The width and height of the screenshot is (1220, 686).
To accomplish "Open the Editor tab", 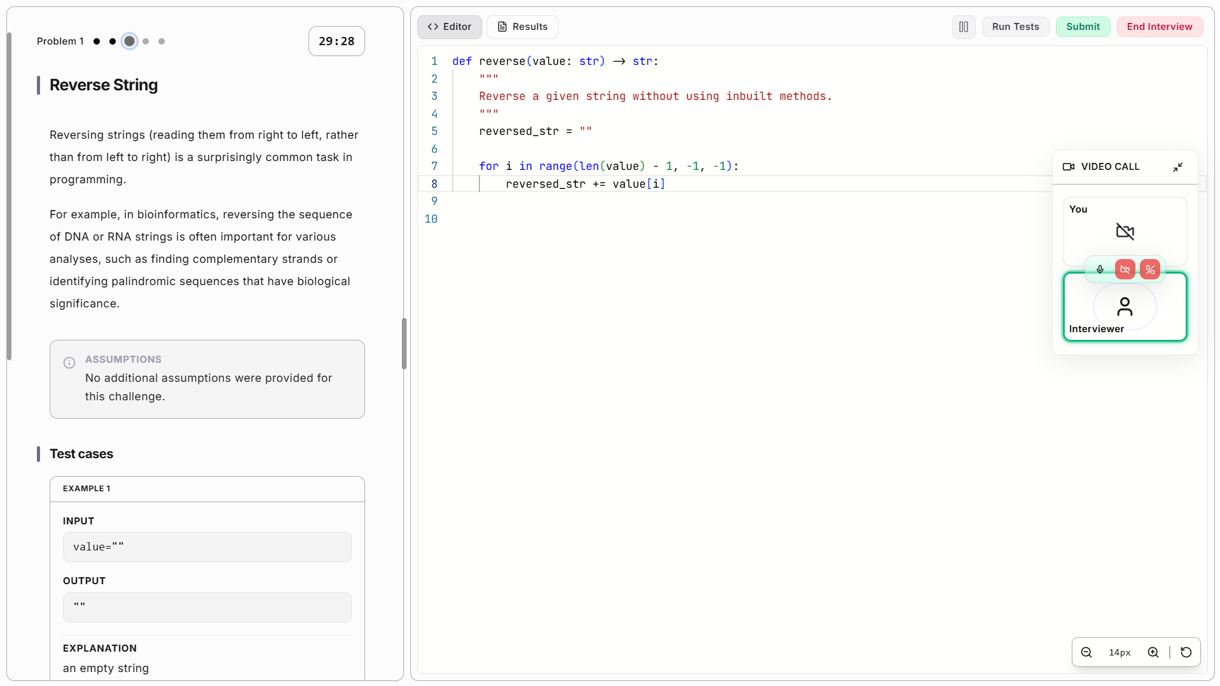I will pos(450,27).
